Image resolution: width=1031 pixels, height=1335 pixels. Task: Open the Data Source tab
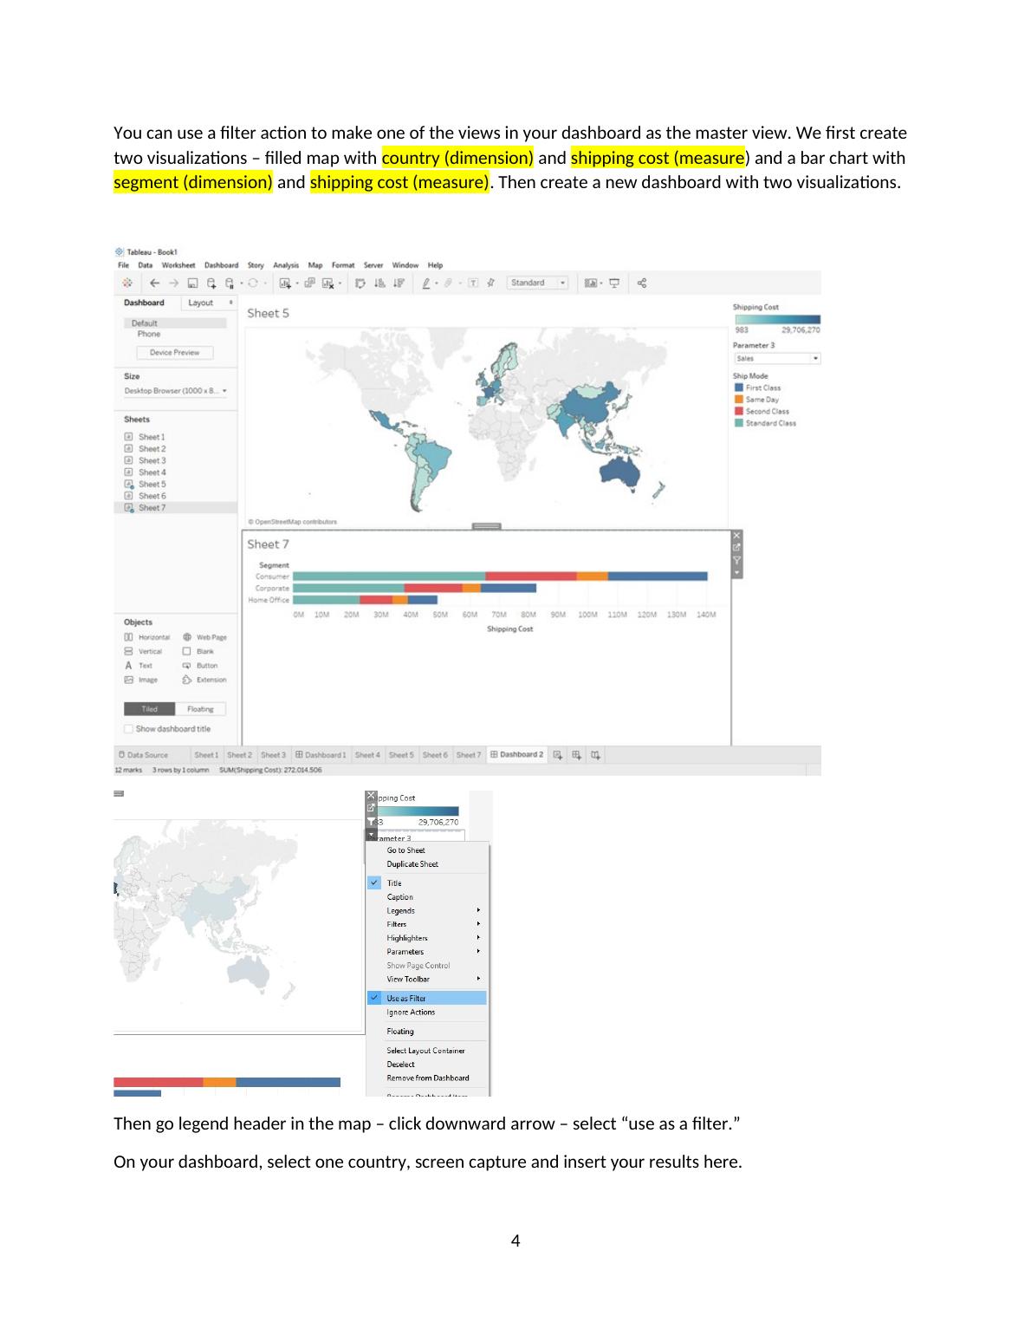pyautogui.click(x=144, y=755)
